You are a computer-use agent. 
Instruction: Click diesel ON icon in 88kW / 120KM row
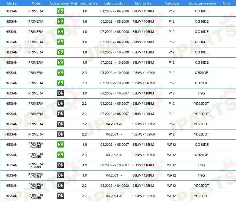pos(60,175)
